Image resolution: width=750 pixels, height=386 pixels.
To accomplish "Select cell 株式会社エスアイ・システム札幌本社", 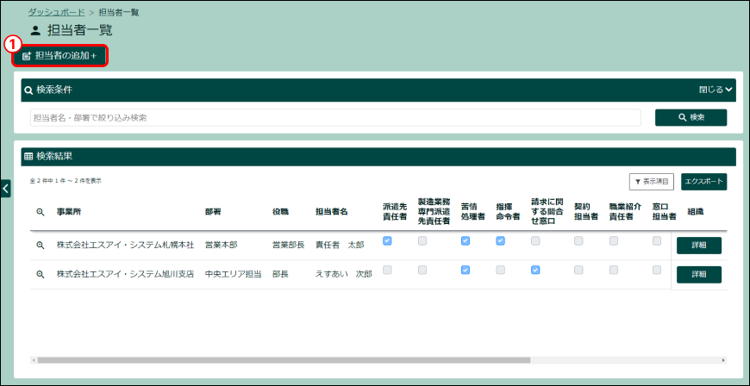I will tap(125, 246).
